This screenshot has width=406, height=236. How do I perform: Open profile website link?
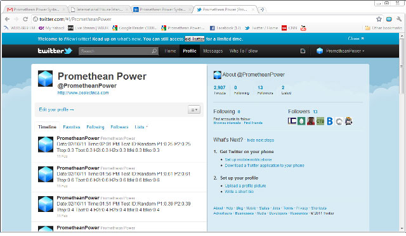[x=83, y=93]
